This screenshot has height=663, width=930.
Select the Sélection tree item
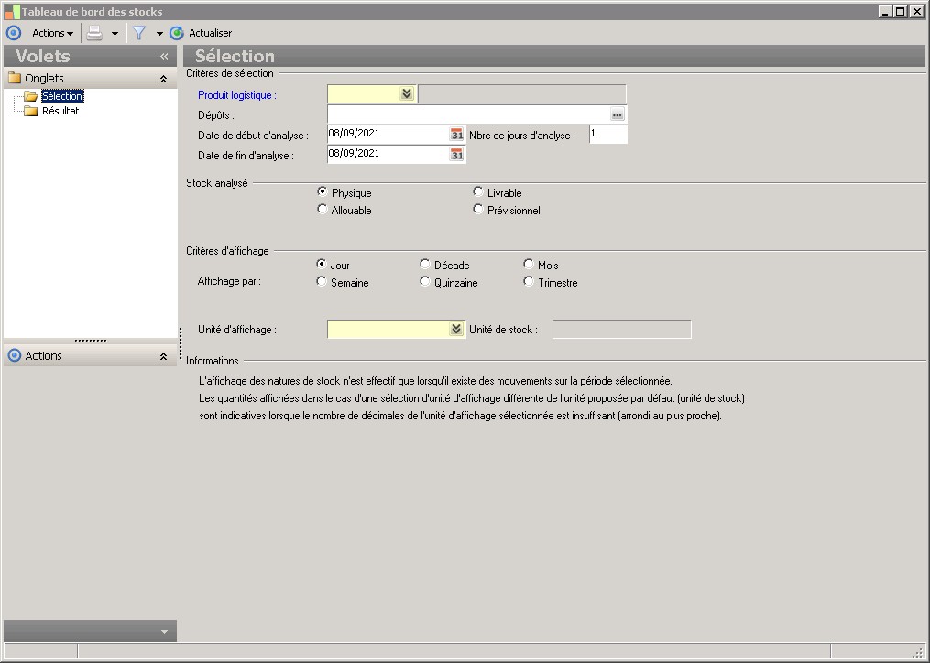point(61,96)
